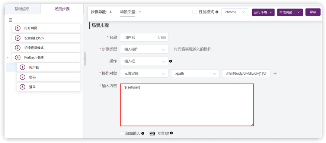Image resolution: width=326 pixels, height=143 pixels.
Task: Select step 3 切换登录模式
Action: pos(46,48)
